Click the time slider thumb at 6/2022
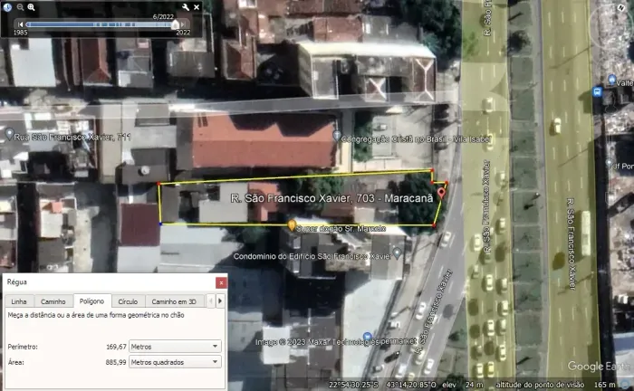The width and height of the screenshot is (634, 391). 175,25
